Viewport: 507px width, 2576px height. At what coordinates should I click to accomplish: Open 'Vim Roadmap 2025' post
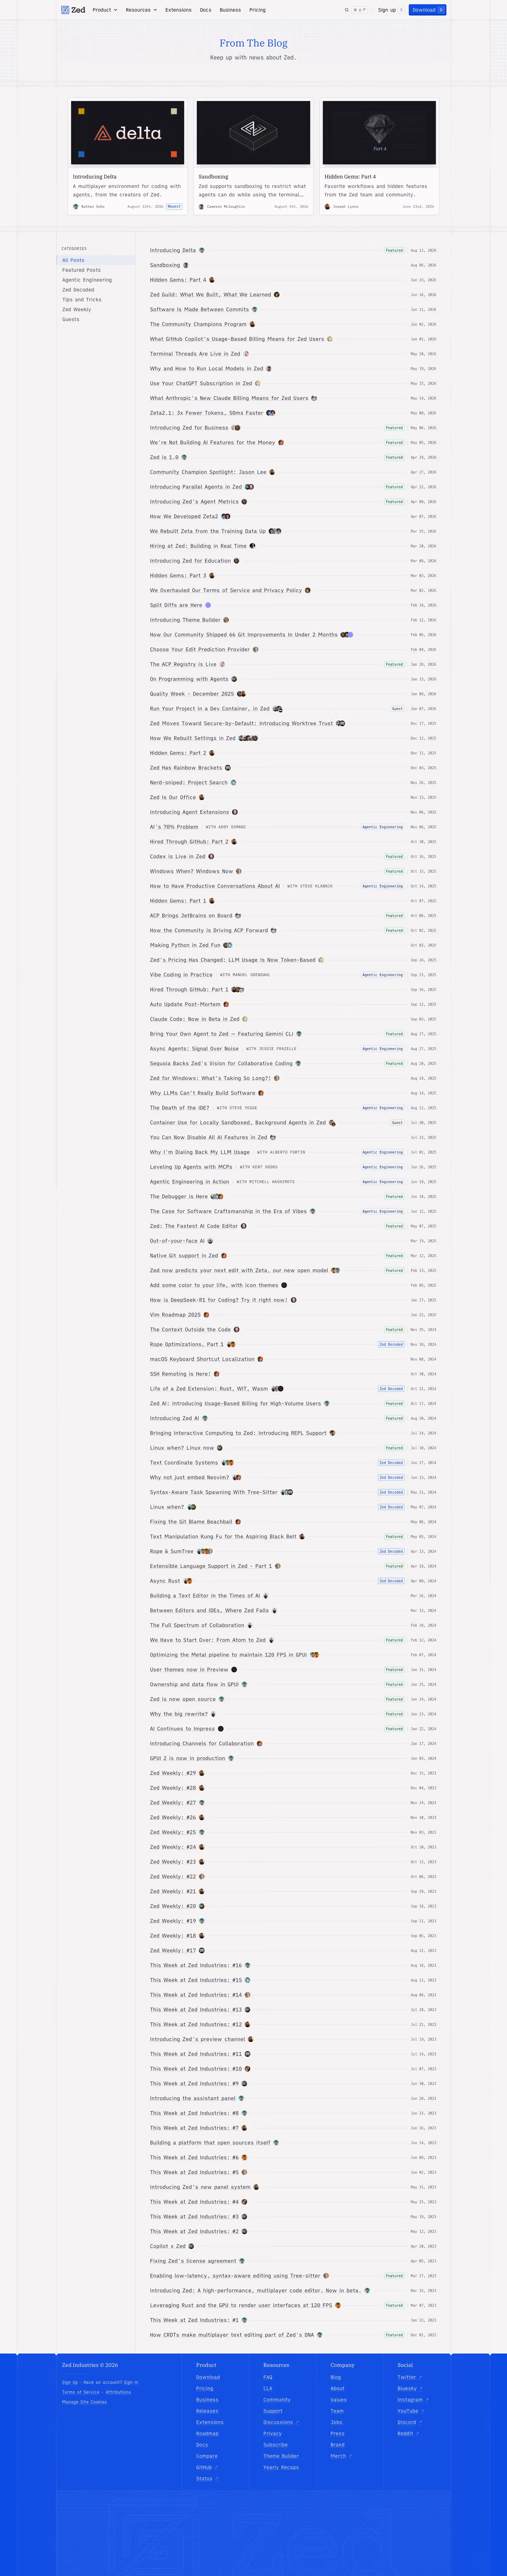pyautogui.click(x=175, y=1315)
